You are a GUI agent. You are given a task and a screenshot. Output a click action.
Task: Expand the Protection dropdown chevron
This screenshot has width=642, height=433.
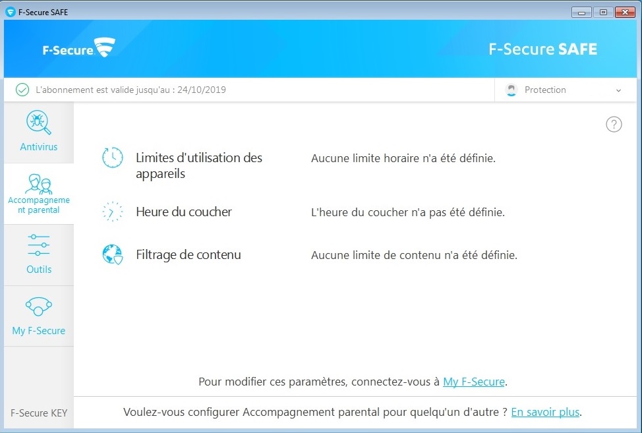pos(618,90)
